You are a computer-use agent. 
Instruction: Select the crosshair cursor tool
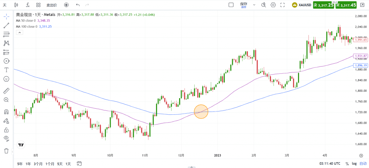tap(6, 16)
